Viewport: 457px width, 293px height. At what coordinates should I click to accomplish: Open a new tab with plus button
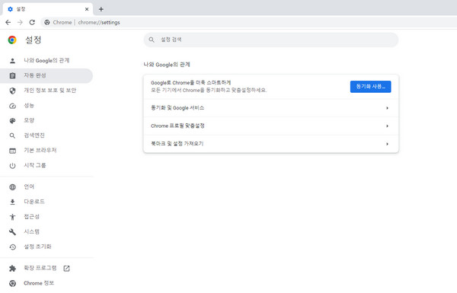(101, 9)
